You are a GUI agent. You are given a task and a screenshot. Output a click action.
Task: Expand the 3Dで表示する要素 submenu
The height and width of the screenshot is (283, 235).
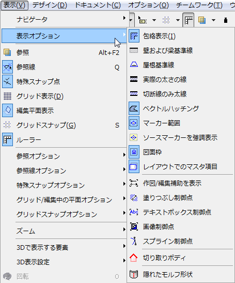[x=65, y=247]
